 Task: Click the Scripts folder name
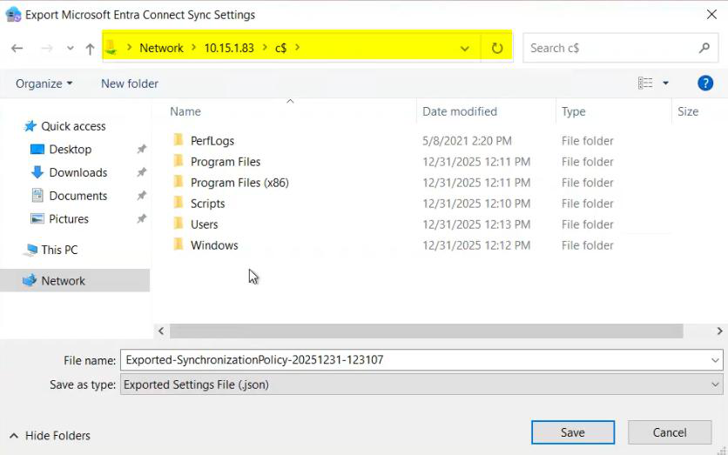[207, 204]
